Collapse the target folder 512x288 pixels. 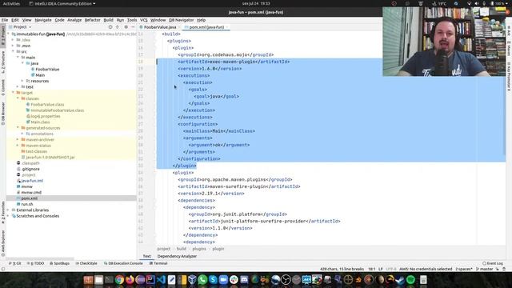pyautogui.click(x=13, y=93)
